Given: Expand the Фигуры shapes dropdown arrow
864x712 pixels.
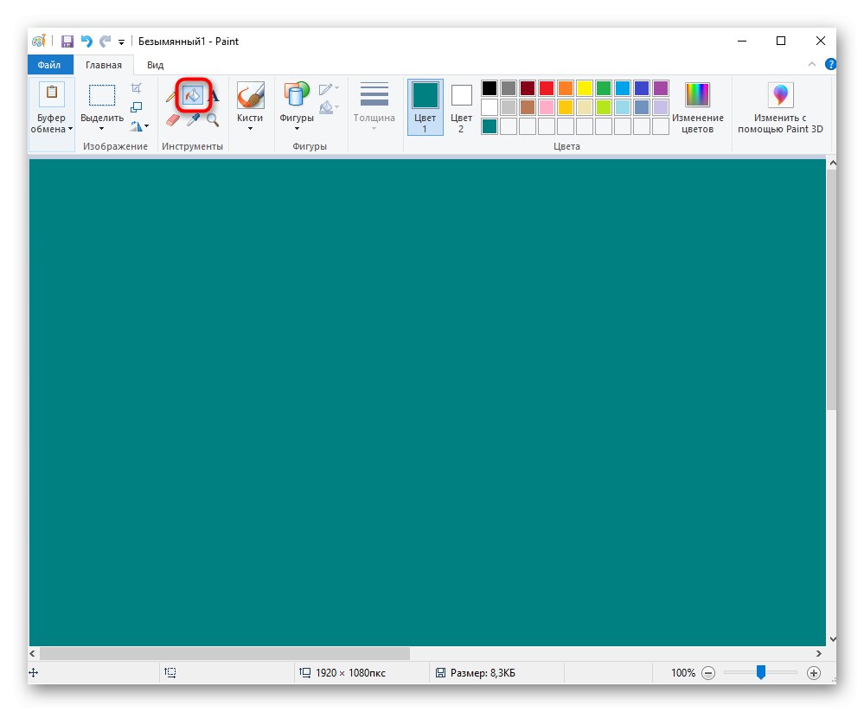Looking at the screenshot, I should pos(297,129).
